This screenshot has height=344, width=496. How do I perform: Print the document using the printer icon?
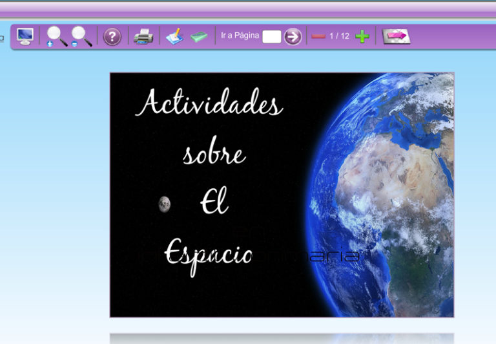[x=143, y=36]
